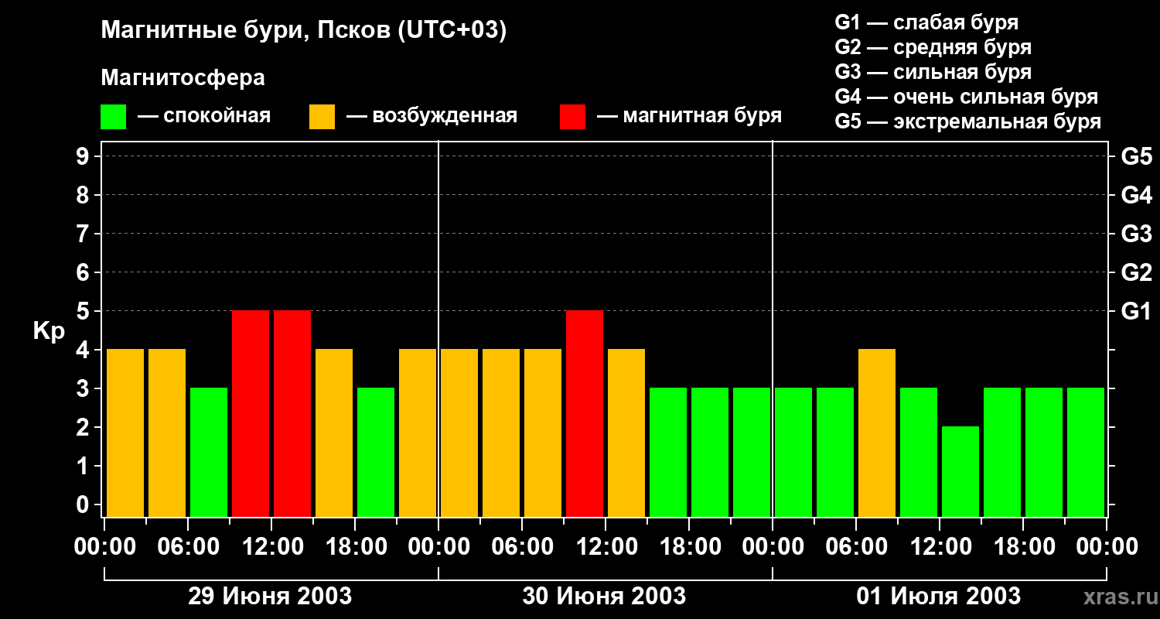The height and width of the screenshot is (619, 1160).
Task: Click the '30 Июня 2003' date label
Action: 604,597
